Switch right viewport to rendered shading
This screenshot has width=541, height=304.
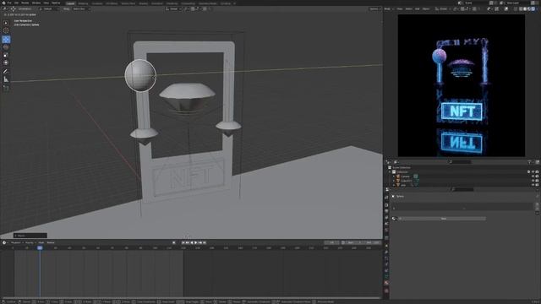pyautogui.click(x=533, y=8)
